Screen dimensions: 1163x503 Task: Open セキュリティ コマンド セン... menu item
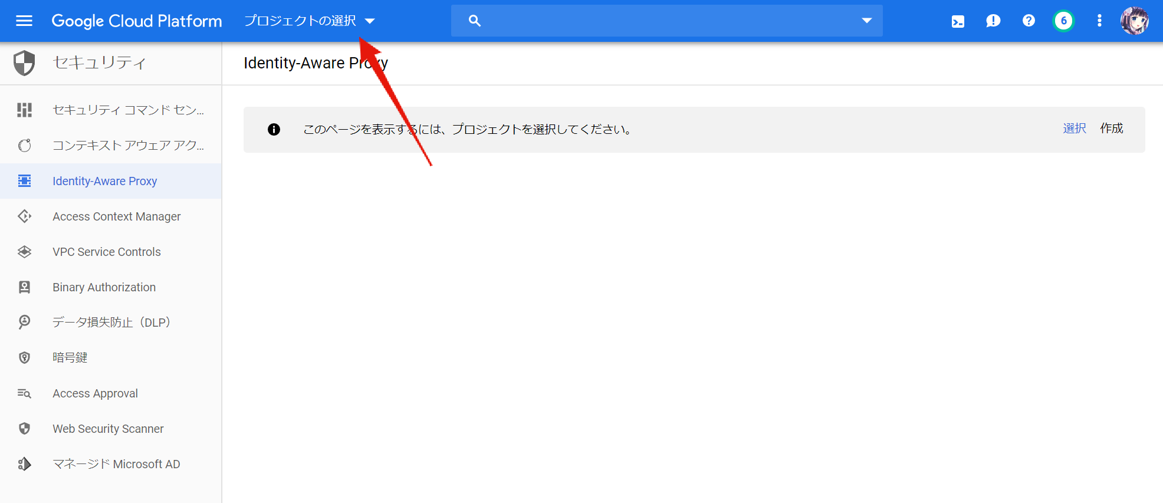111,110
